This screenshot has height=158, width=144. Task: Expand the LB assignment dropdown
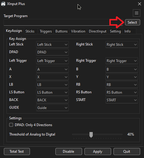coord(52,85)
